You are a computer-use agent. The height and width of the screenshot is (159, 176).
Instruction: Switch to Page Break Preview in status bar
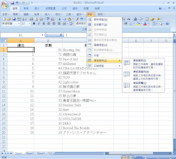(x=132, y=157)
